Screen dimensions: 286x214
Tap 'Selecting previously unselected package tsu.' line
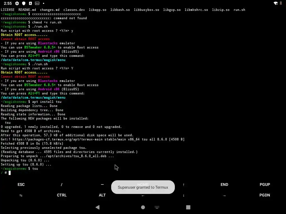coord(44,148)
